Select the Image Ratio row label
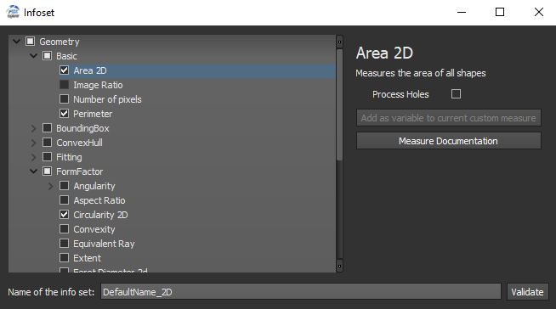 (98, 85)
